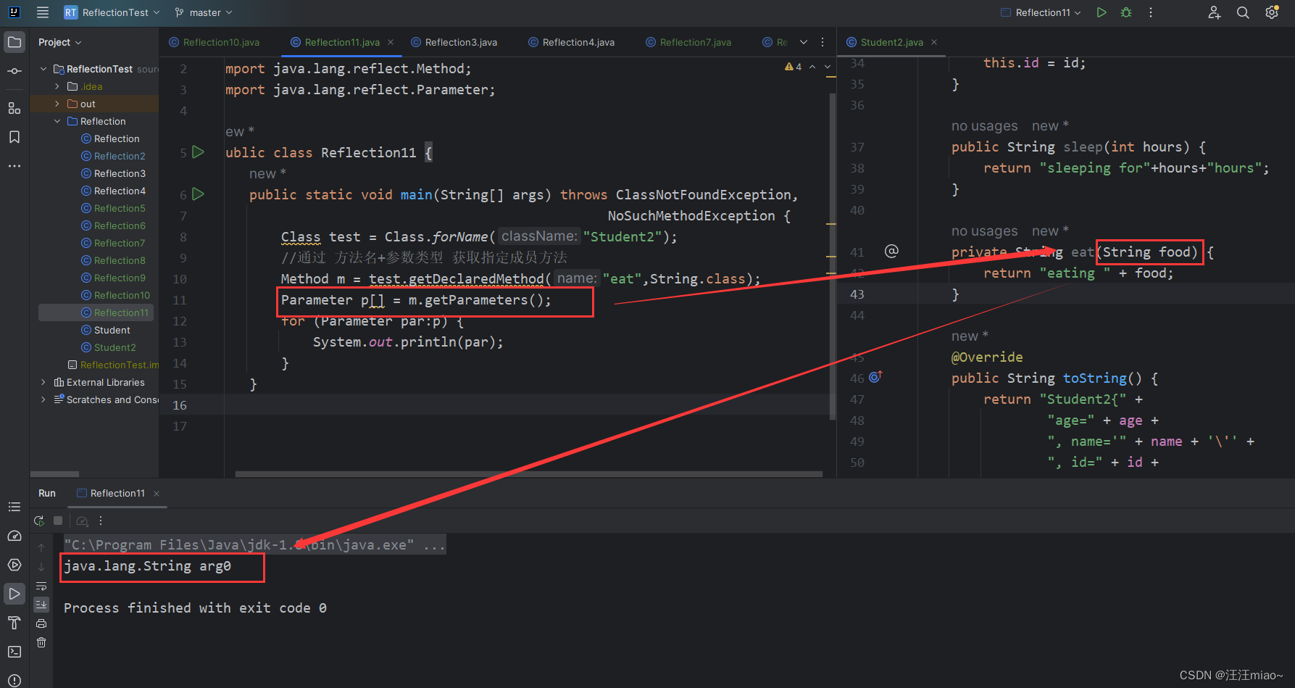The height and width of the screenshot is (688, 1295).
Task: Expand Scratches and Consoles node
Action: click(x=43, y=399)
